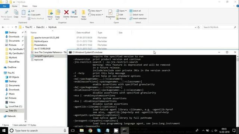Click the Edit option in Open group
Viewport: 239px width, 134px height.
coord(120,15)
